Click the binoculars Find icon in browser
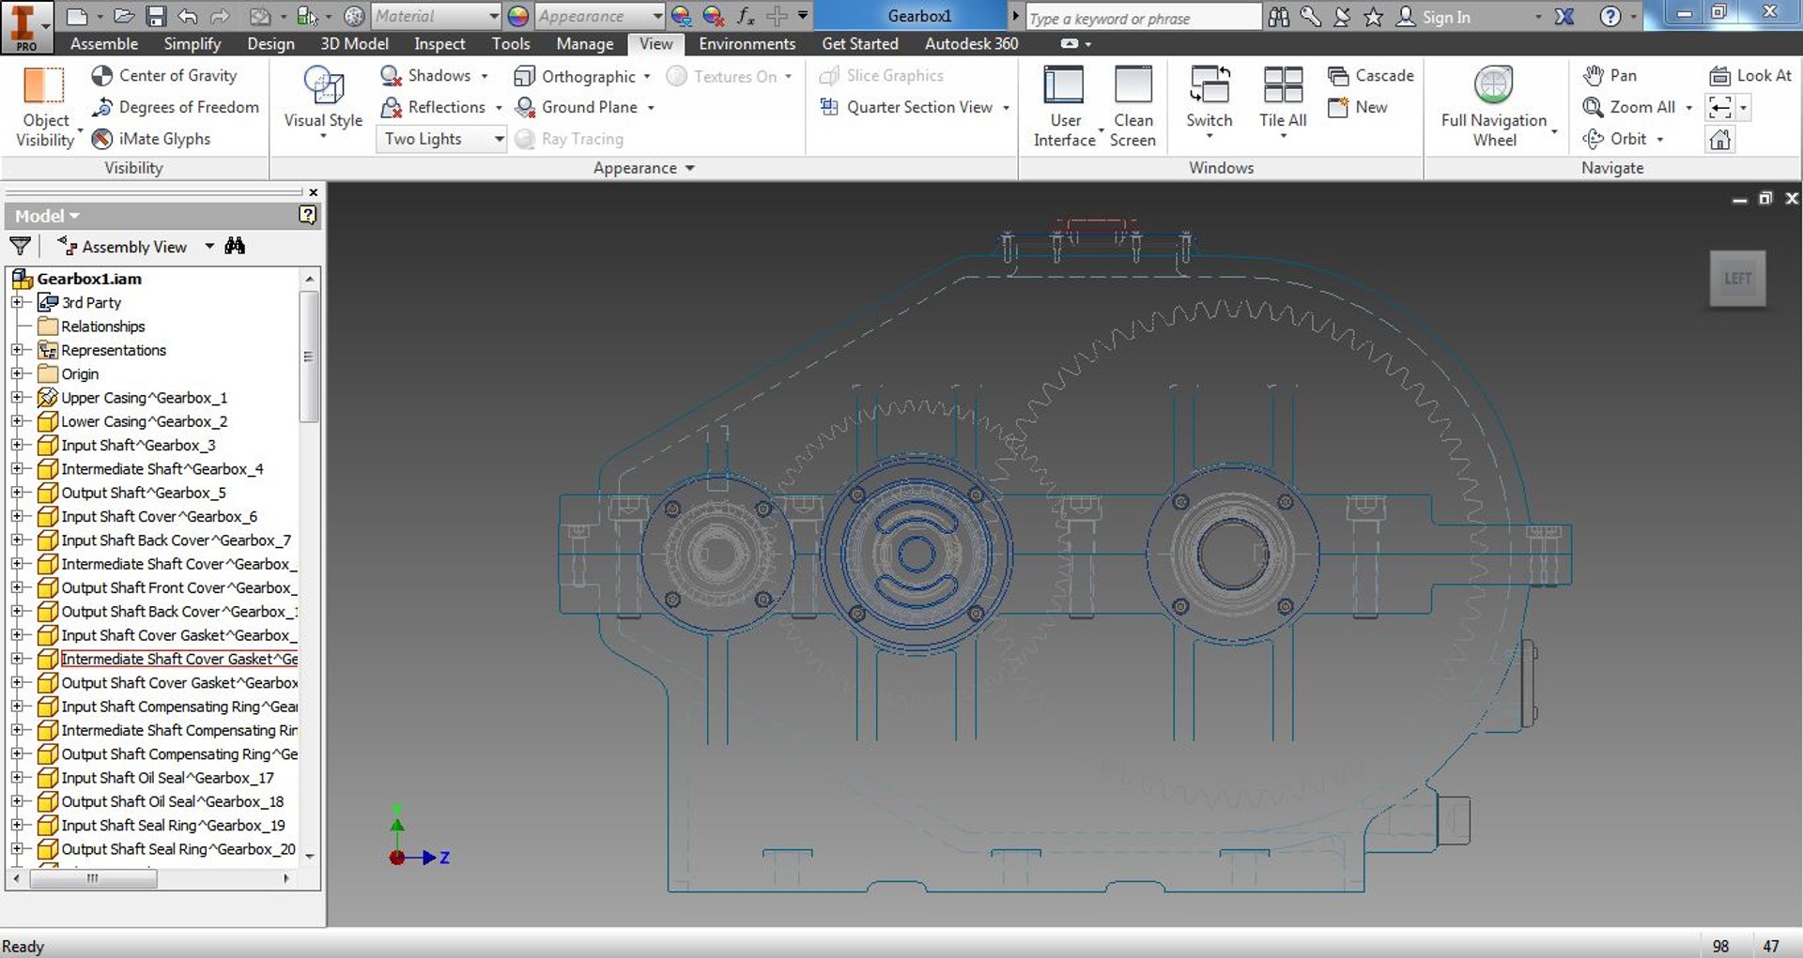 pyautogui.click(x=235, y=246)
